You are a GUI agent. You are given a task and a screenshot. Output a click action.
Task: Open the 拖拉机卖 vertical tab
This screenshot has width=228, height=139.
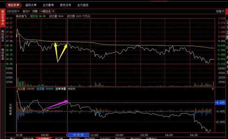tap(3, 54)
